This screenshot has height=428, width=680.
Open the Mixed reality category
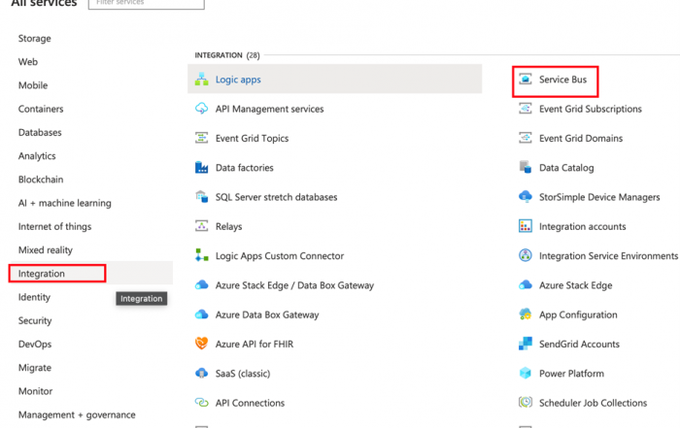click(x=45, y=250)
